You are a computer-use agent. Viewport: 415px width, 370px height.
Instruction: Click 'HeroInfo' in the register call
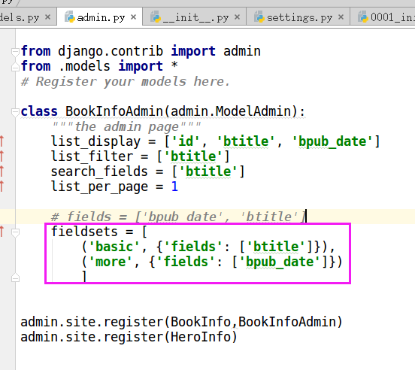tap(201, 337)
